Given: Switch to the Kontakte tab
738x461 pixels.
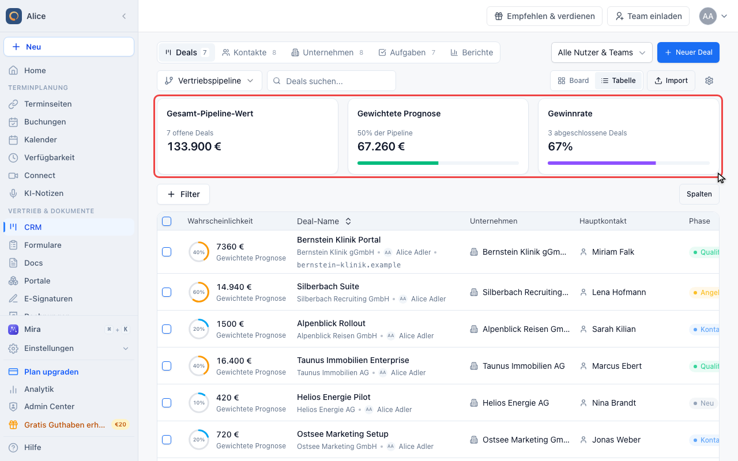Looking at the screenshot, I should pos(249,52).
